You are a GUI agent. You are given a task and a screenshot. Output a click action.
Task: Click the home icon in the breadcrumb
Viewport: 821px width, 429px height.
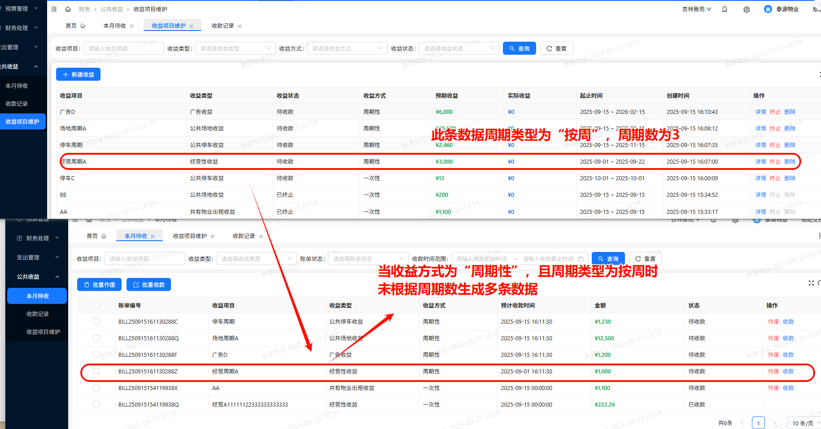68,9
